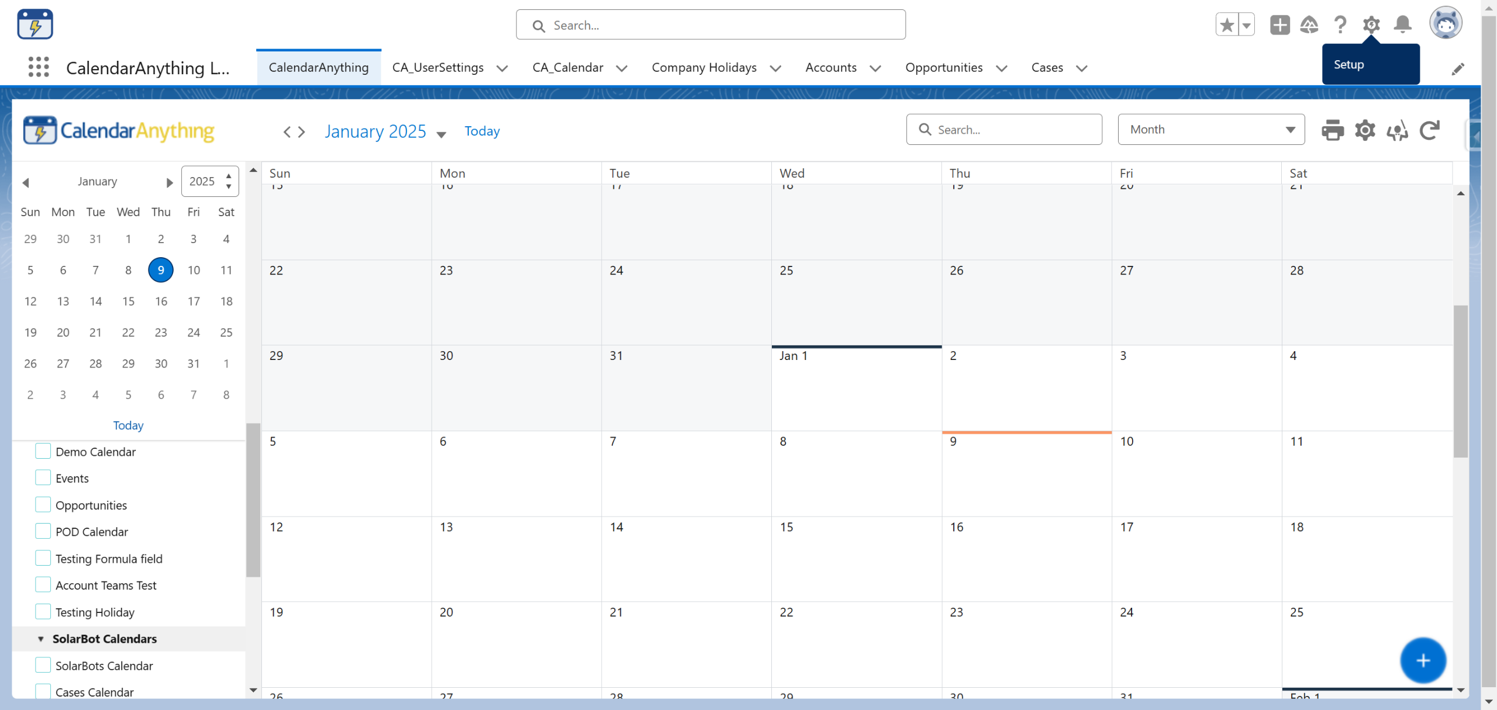Click the Today link beside January 2025

[482, 131]
